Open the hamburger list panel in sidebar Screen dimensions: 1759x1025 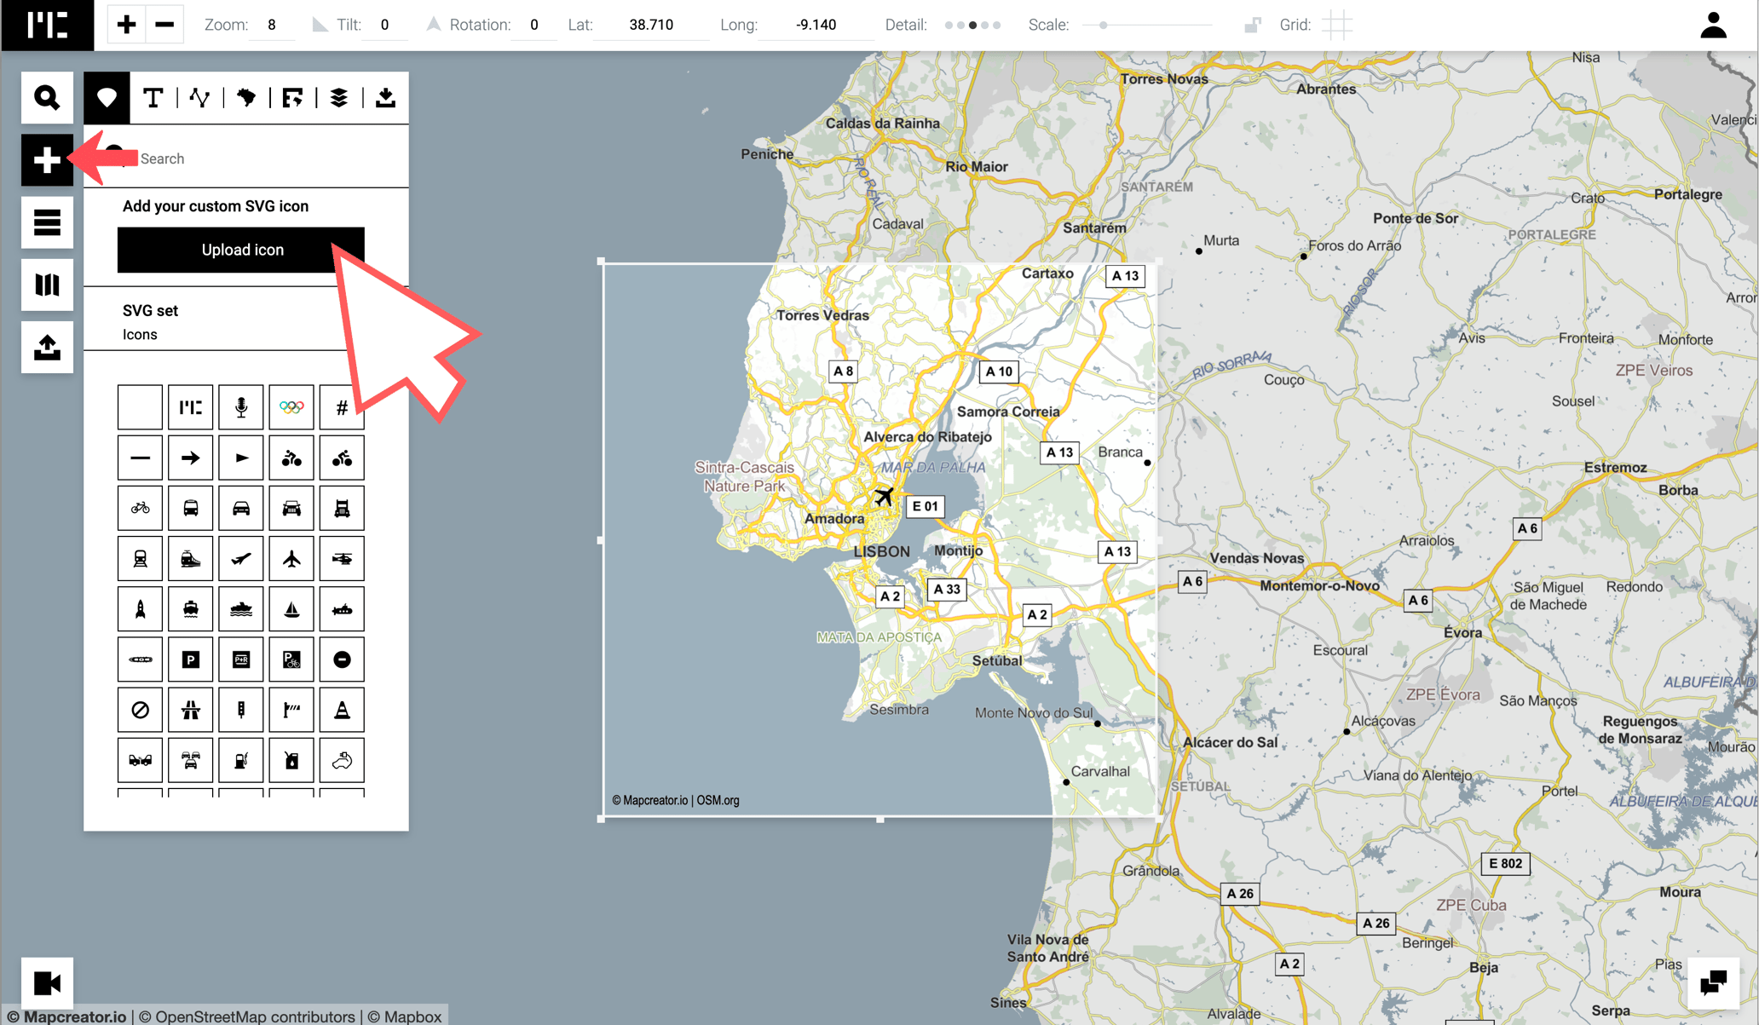pos(47,222)
